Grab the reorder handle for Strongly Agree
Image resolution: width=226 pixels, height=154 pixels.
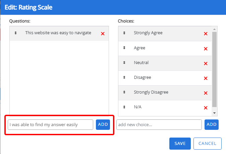click(x=124, y=33)
